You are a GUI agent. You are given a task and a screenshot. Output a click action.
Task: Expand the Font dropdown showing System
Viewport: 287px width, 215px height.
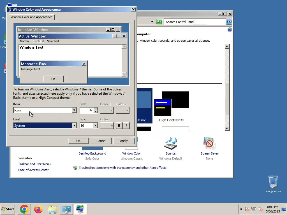74,126
